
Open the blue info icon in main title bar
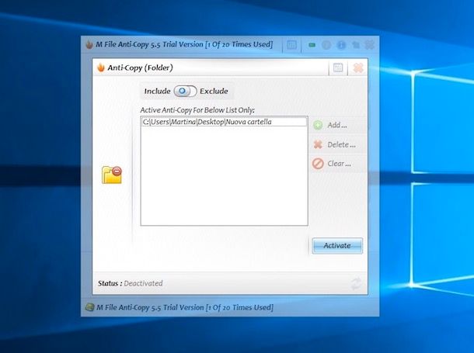pyautogui.click(x=341, y=45)
